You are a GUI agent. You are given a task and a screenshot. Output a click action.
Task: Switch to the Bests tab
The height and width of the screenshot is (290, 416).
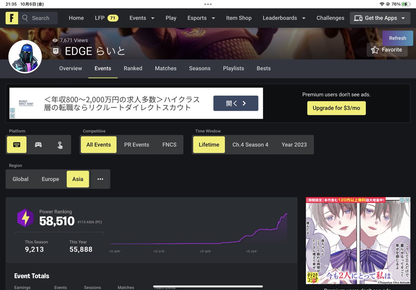[264, 69]
